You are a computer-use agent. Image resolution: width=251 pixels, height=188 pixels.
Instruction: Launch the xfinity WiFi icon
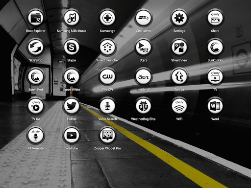179,106
